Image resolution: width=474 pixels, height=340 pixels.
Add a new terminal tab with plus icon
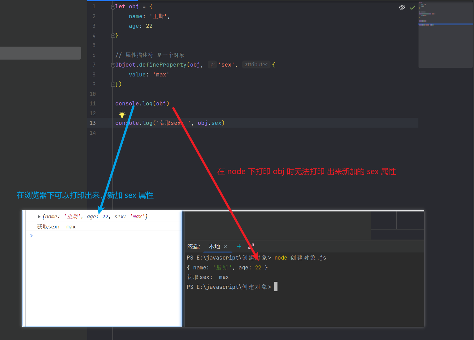click(239, 246)
